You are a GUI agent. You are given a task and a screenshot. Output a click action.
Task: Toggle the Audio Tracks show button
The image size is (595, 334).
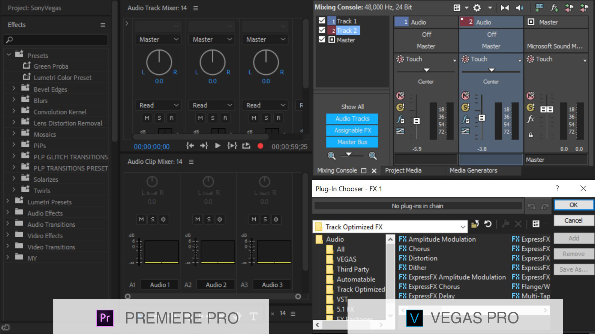click(x=352, y=119)
